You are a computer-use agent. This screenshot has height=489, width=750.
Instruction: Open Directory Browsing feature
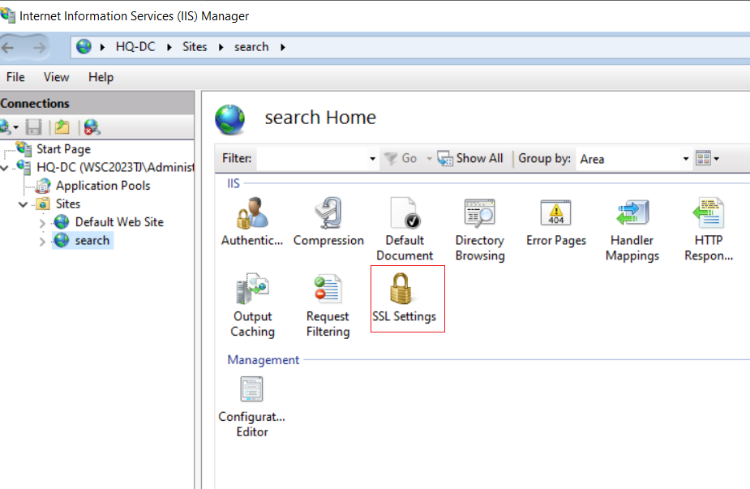[480, 229]
